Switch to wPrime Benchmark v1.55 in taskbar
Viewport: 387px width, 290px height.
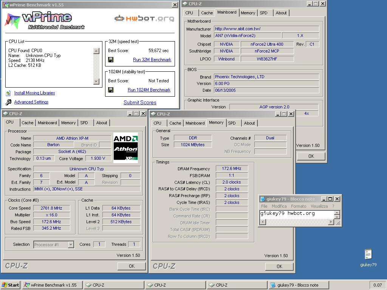coord(53,285)
